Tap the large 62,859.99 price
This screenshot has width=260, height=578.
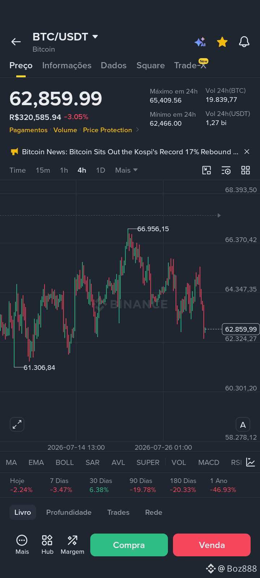click(56, 99)
